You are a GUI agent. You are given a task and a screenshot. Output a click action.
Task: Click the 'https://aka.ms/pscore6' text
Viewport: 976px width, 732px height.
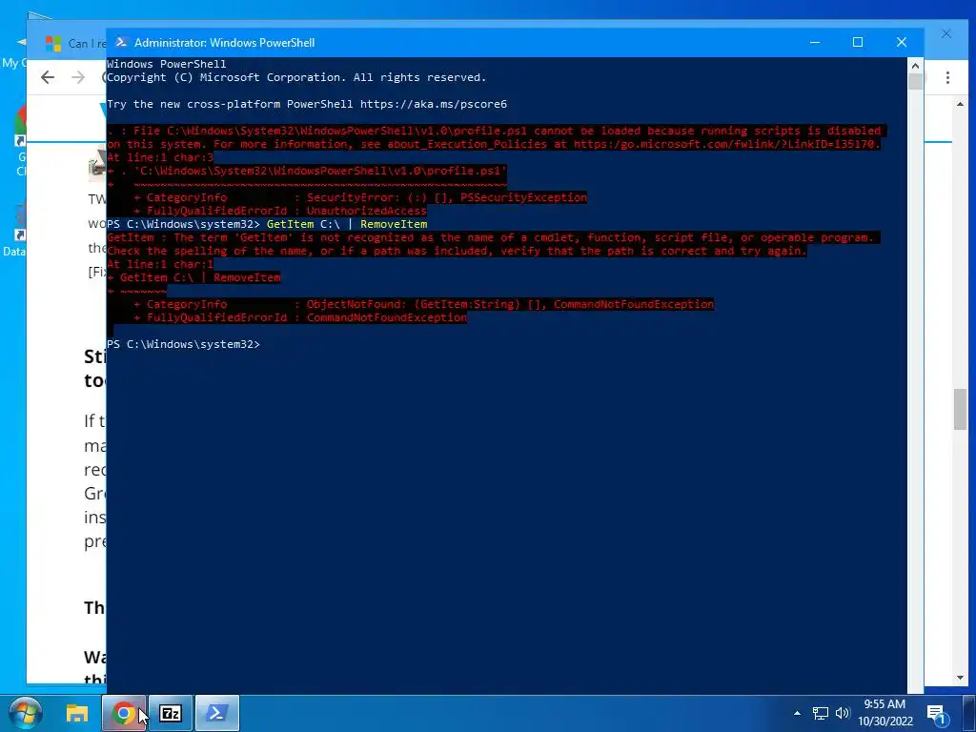(434, 104)
